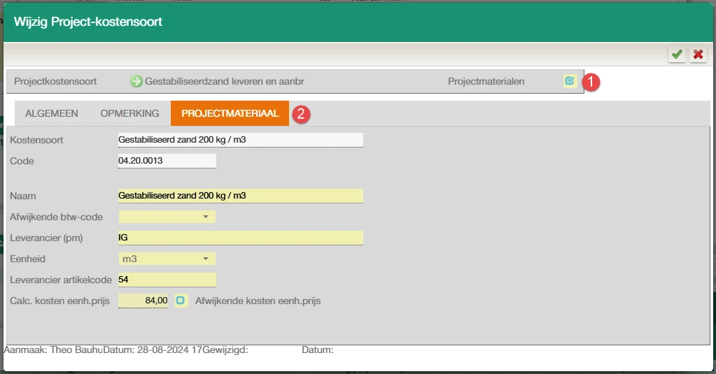This screenshot has width=716, height=374.
Task: Select the Leverancier artikelcode field
Action: point(167,280)
